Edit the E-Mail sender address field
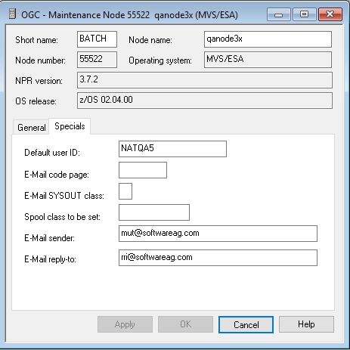The height and width of the screenshot is (350, 350). 218,234
